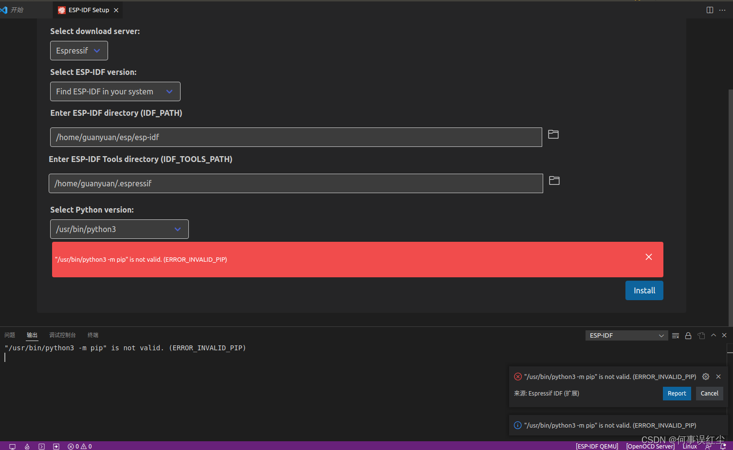The width and height of the screenshot is (733, 450).
Task: Open notifications bell in the status bar
Action: (723, 447)
